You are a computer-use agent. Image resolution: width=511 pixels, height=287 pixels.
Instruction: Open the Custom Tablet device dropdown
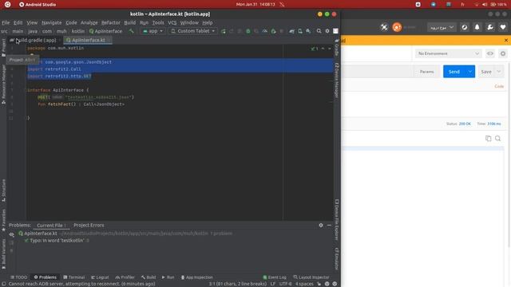tap(193, 31)
